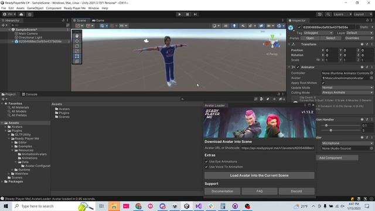Select the Transform tool in Scene overlay
Image resolution: width=375 pixels, height=211 pixels.
click(x=77, y=61)
